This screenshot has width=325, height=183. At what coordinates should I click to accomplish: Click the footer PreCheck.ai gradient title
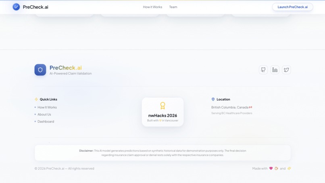click(x=65, y=68)
